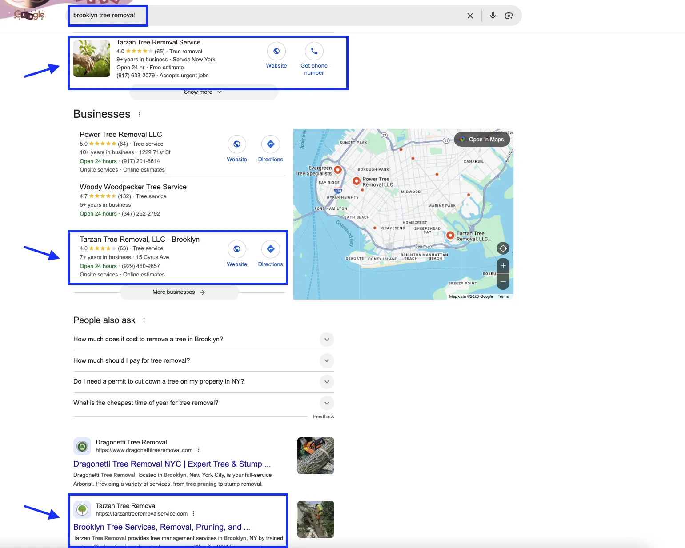Get Directions to Tarzan Tree Removal, LLC Brooklyn
Image resolution: width=685 pixels, height=548 pixels.
271,249
